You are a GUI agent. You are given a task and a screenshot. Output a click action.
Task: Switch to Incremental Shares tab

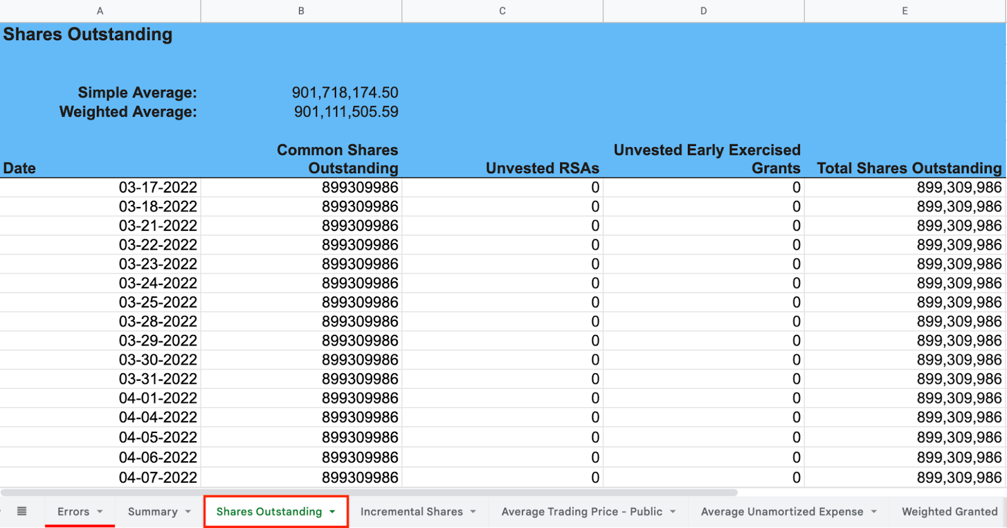pyautogui.click(x=412, y=512)
